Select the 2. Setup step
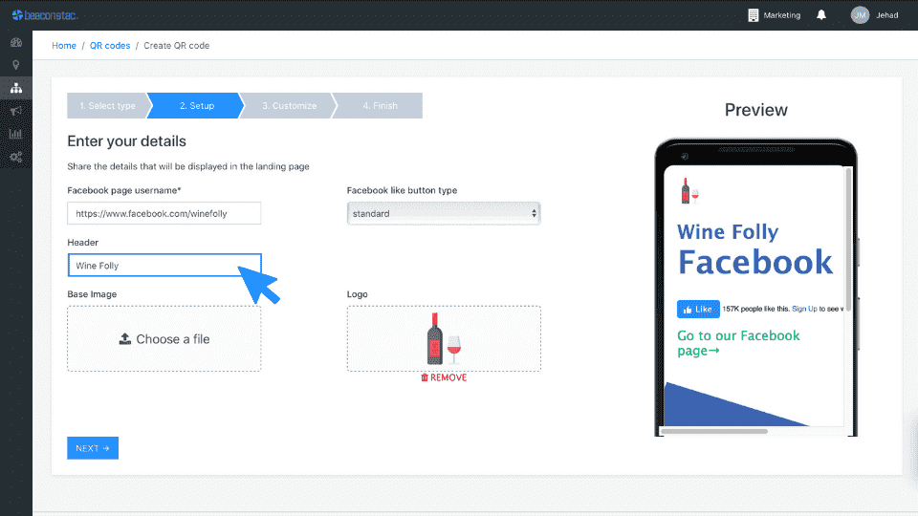The image size is (918, 516). pos(197,106)
